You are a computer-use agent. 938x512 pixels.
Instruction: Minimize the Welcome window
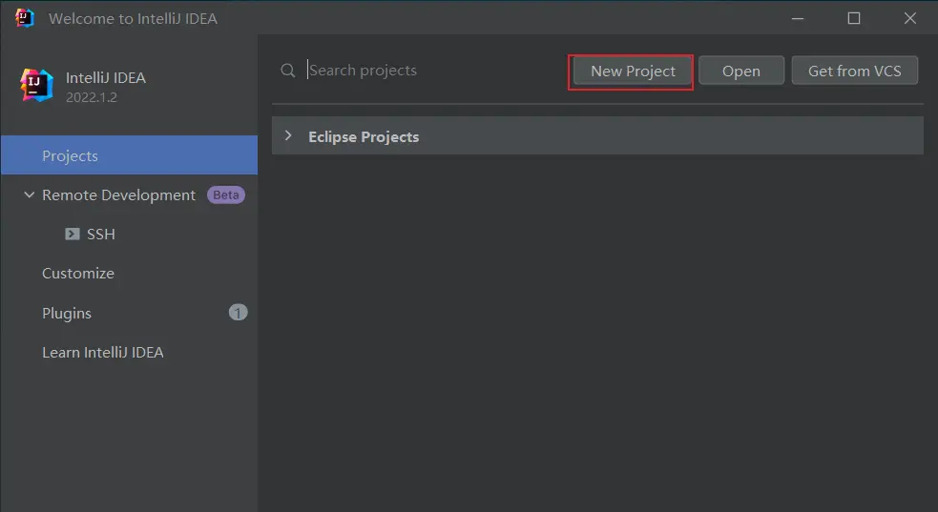click(x=799, y=18)
